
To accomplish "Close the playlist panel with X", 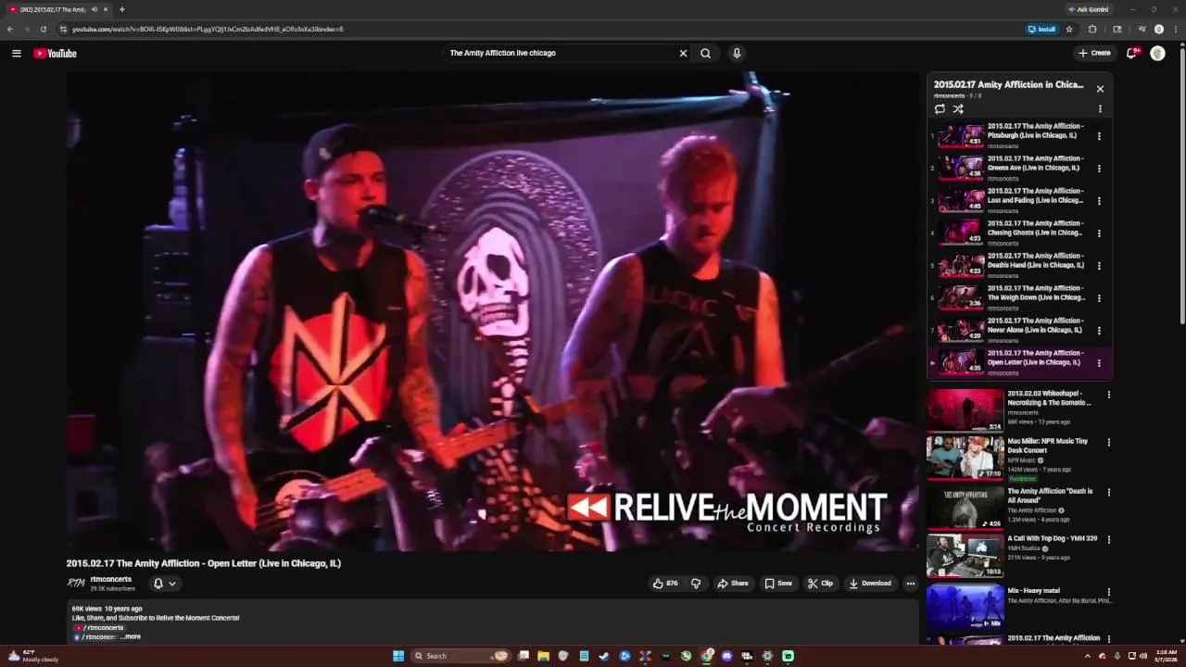I will 1100,89.
